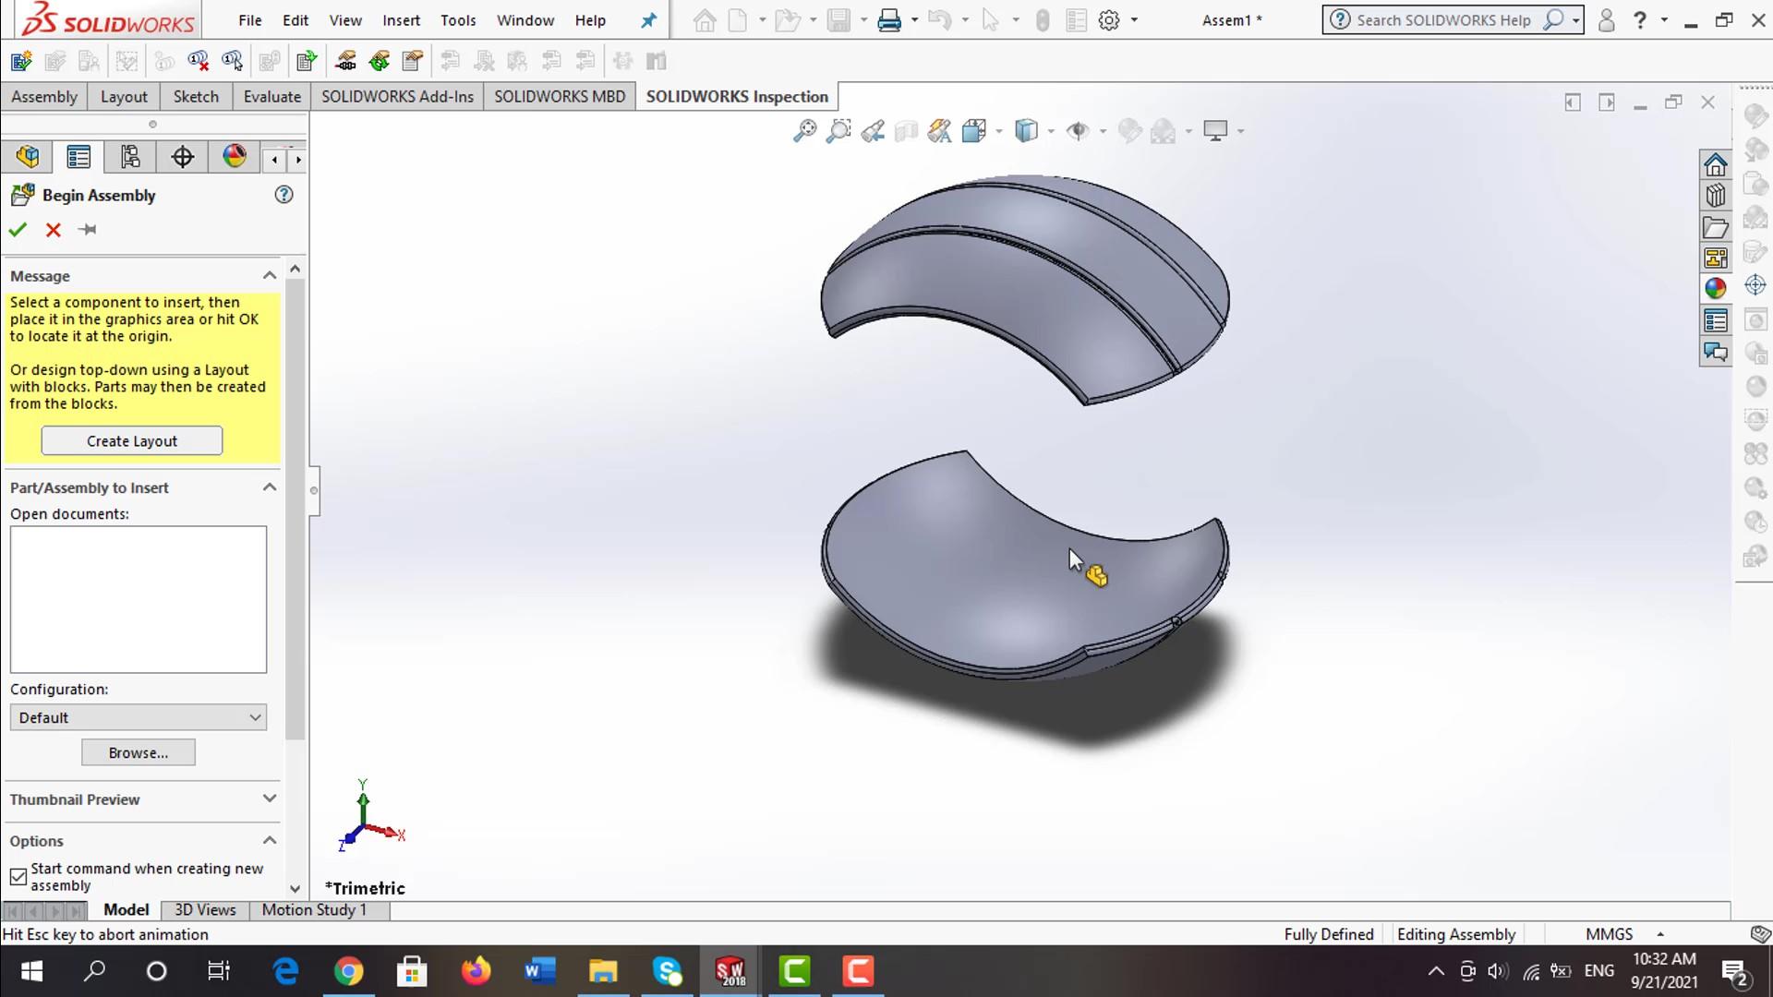Open the ConfigurationManager tab icon

(x=130, y=157)
